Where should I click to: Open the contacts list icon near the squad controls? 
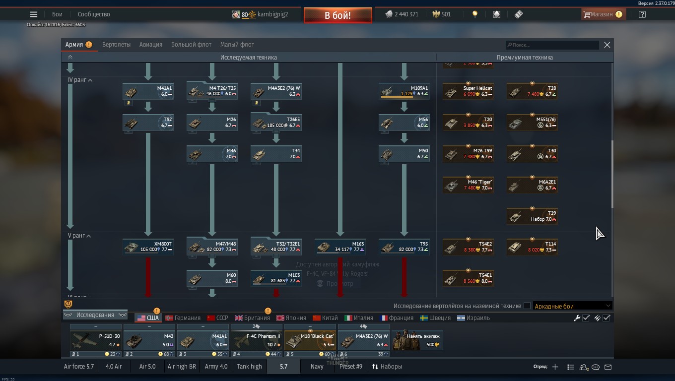570,367
